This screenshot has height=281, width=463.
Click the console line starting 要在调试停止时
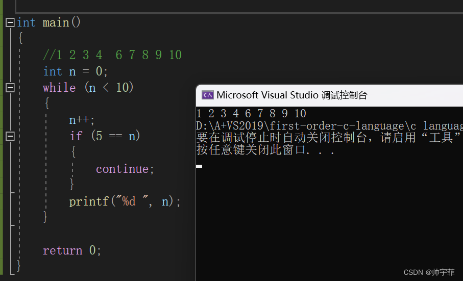click(328, 137)
